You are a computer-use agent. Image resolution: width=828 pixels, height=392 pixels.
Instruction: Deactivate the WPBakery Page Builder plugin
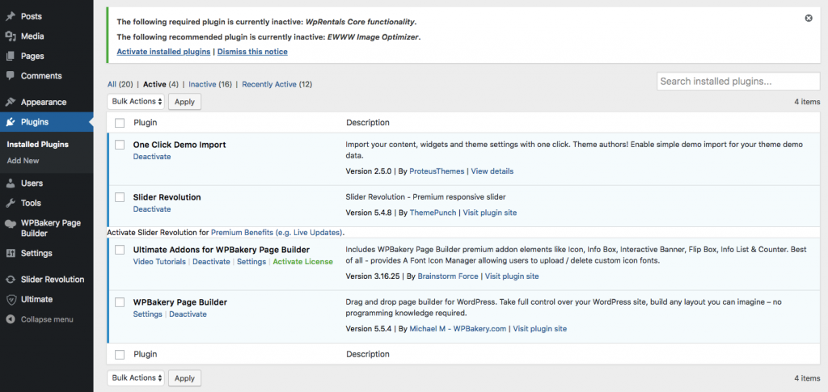(188, 314)
